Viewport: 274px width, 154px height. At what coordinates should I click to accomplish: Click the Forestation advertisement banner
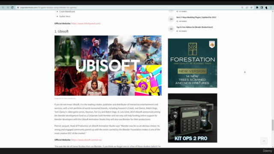[x=193, y=63]
